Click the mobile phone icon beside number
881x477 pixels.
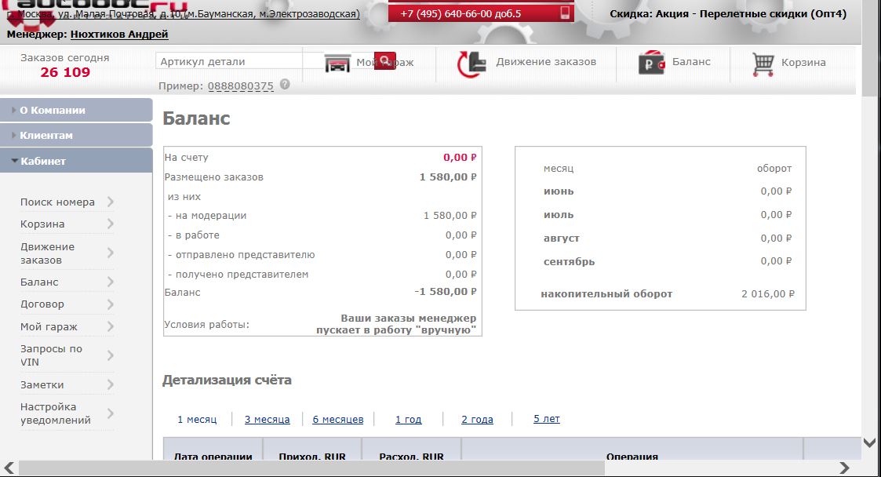click(x=563, y=13)
